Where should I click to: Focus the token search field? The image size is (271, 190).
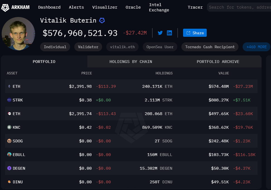click(239, 7)
